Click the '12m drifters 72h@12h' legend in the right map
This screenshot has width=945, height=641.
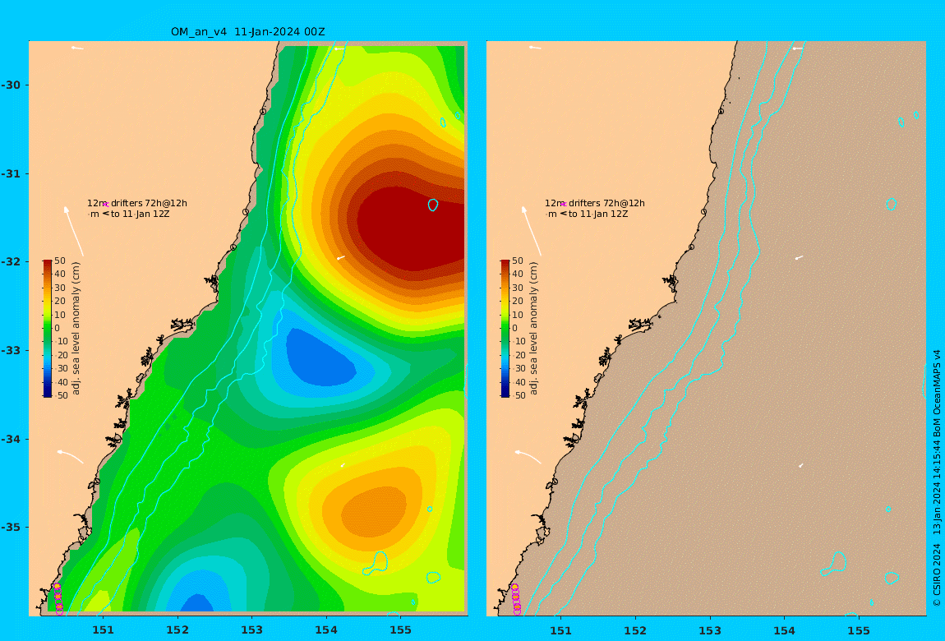595,204
